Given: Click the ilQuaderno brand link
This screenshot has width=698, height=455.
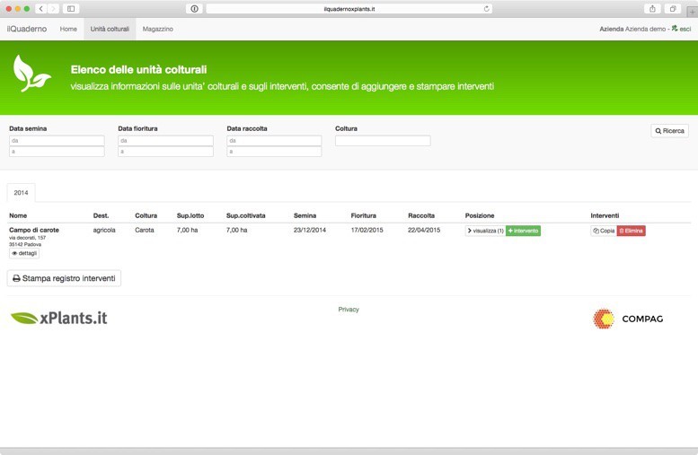Looking at the screenshot, I should 27,29.
